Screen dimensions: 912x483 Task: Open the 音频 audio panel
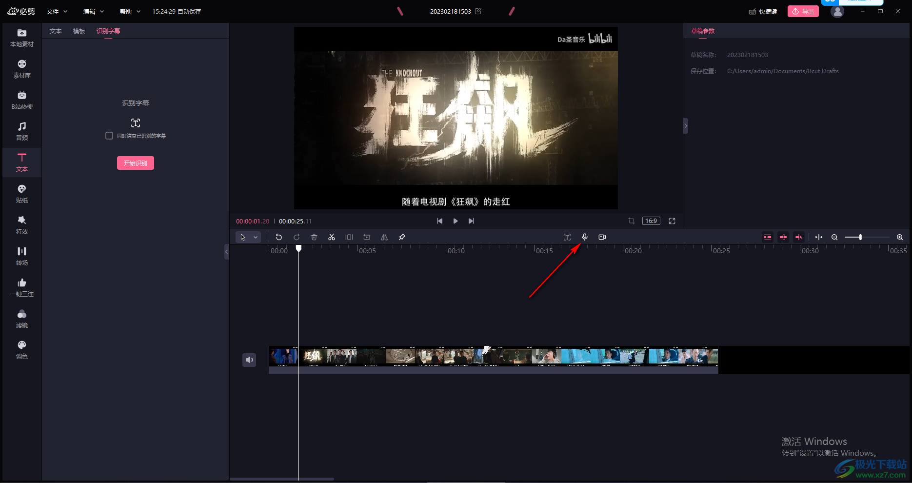22,132
